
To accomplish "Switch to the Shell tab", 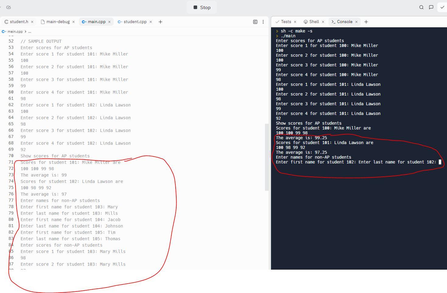I will point(314,22).
